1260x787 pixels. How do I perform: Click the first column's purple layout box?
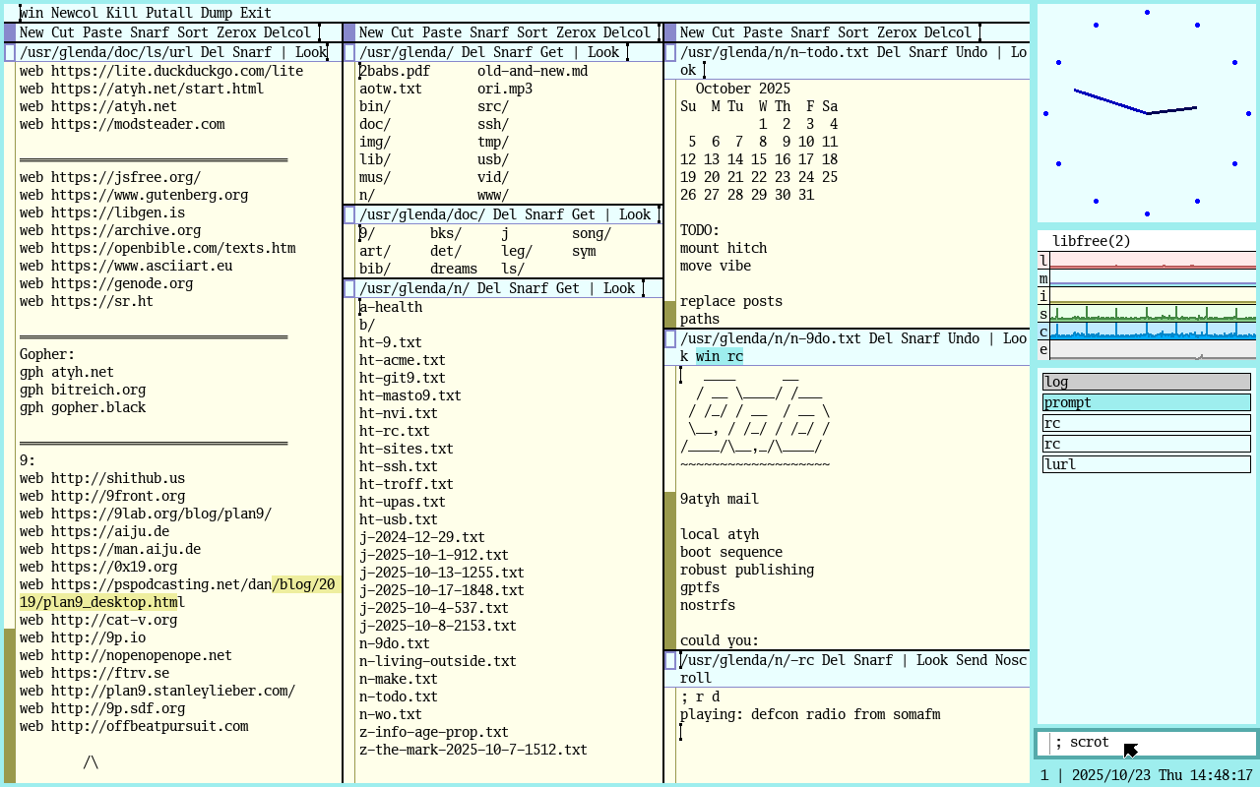click(x=10, y=32)
